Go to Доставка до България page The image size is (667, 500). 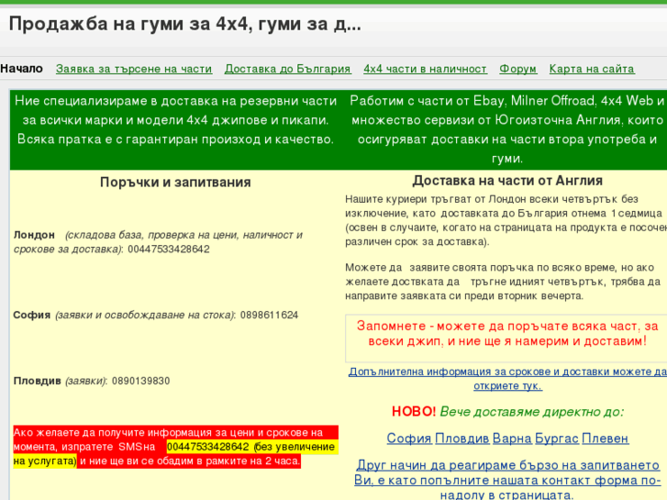coord(287,69)
